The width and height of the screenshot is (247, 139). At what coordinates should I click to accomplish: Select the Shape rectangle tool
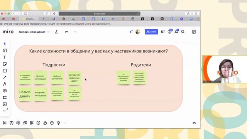[5, 71]
